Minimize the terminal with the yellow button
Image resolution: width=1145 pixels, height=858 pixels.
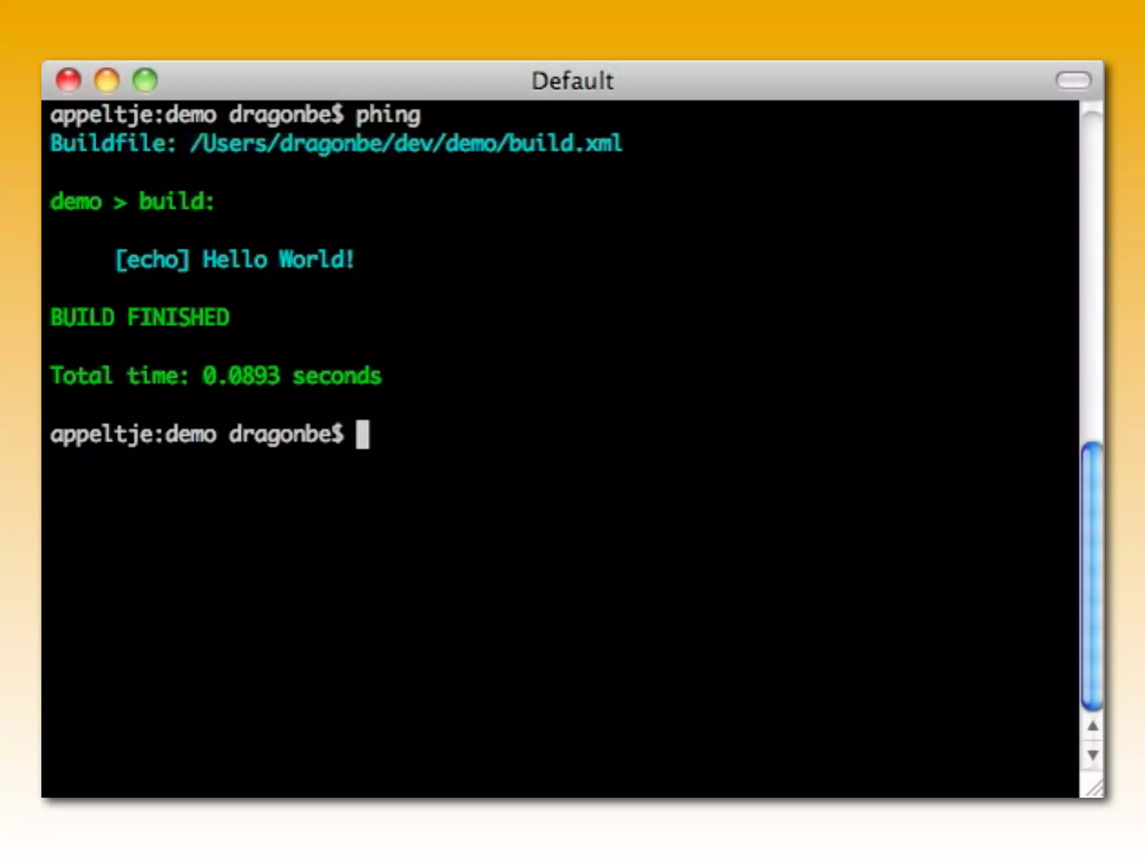pos(107,80)
